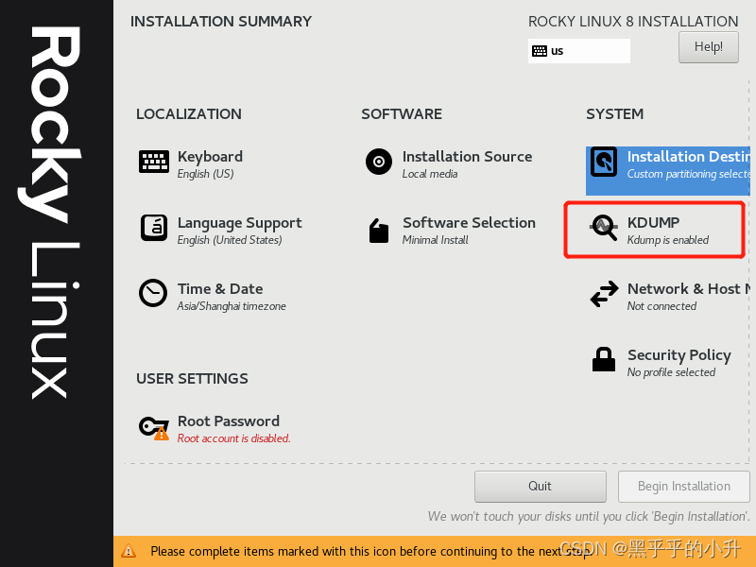756x567 pixels.
Task: Open Language Support icon
Action: click(154, 228)
